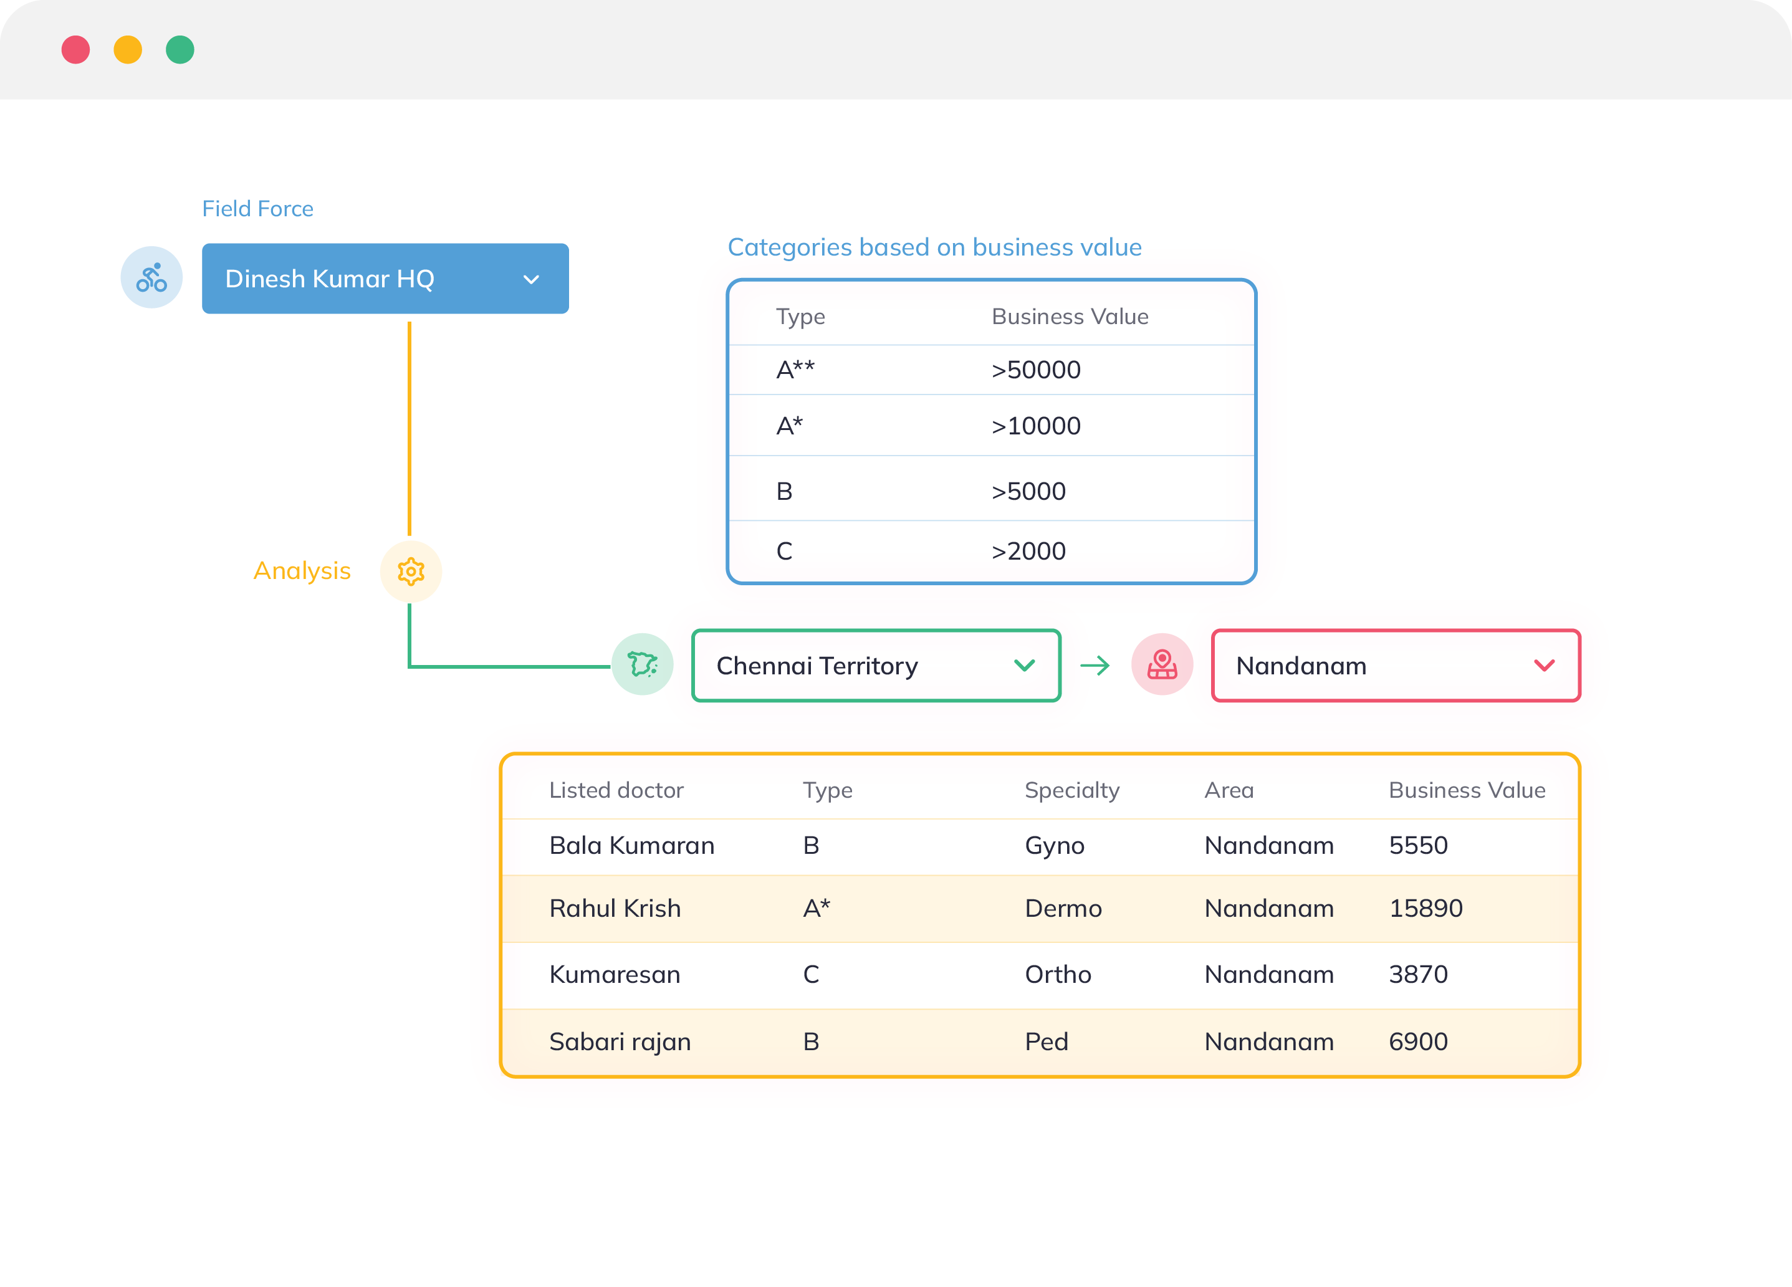The image size is (1792, 1287).
Task: Click Specialty column header
Action: (x=1072, y=791)
